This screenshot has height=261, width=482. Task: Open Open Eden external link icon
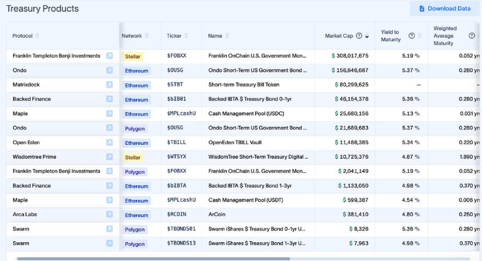(109, 142)
